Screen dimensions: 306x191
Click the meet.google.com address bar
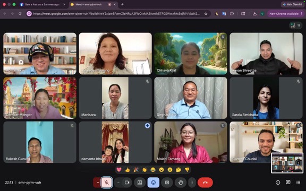[116, 14]
